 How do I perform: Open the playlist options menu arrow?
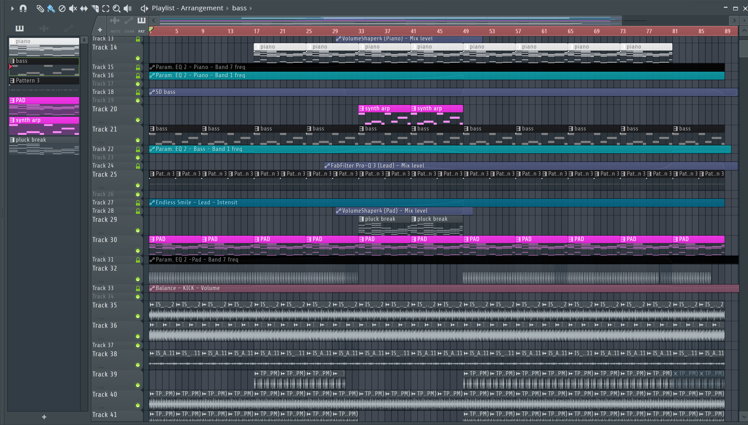(x=12, y=9)
